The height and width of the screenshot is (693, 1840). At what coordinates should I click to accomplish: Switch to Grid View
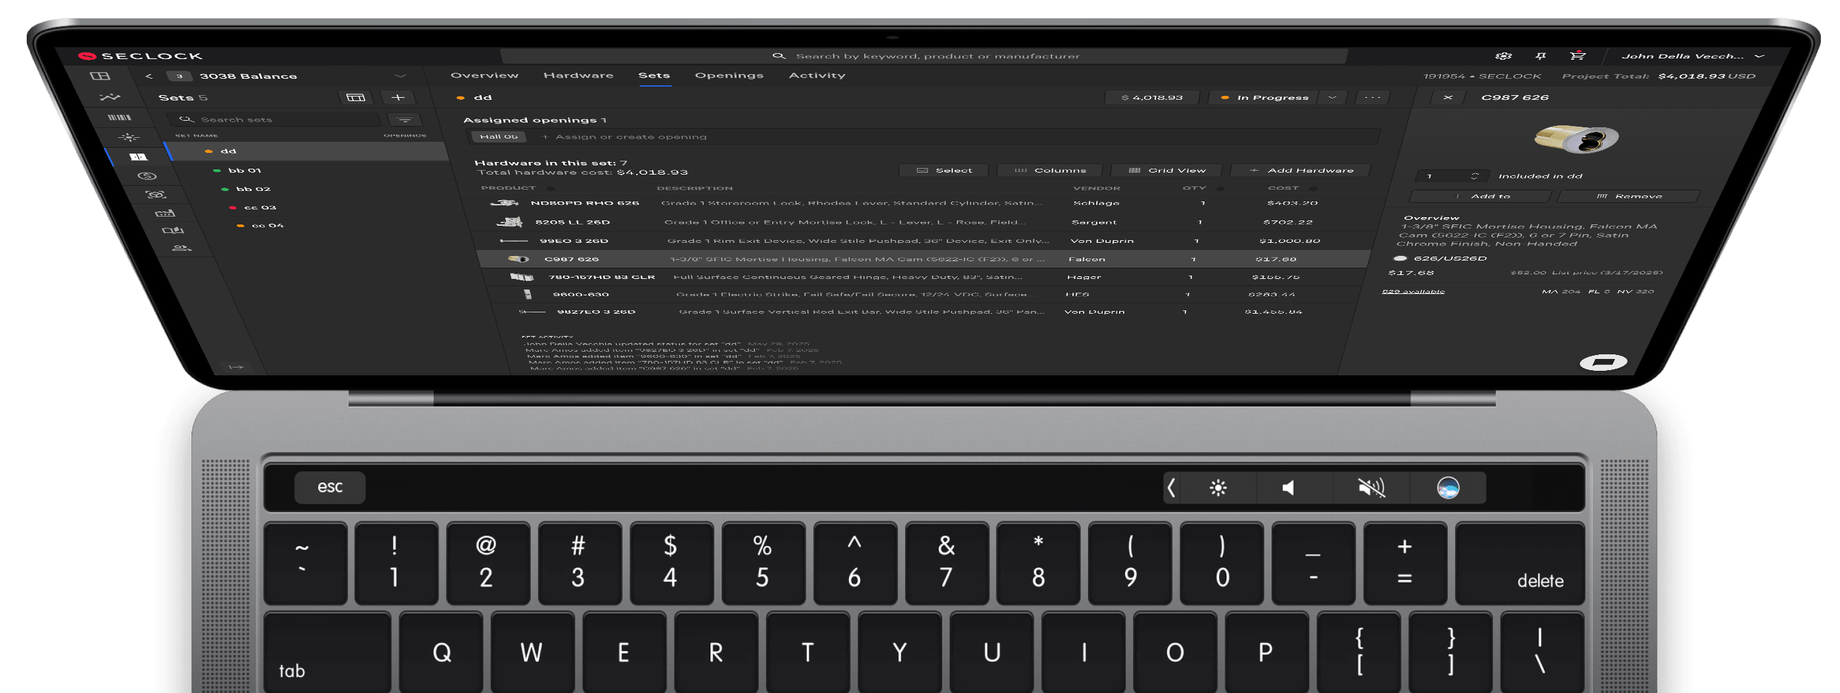[x=1167, y=171]
